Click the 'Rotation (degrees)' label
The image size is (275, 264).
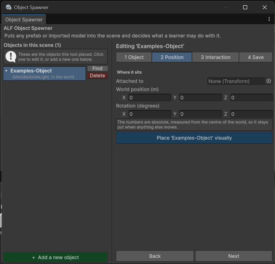(x=138, y=106)
